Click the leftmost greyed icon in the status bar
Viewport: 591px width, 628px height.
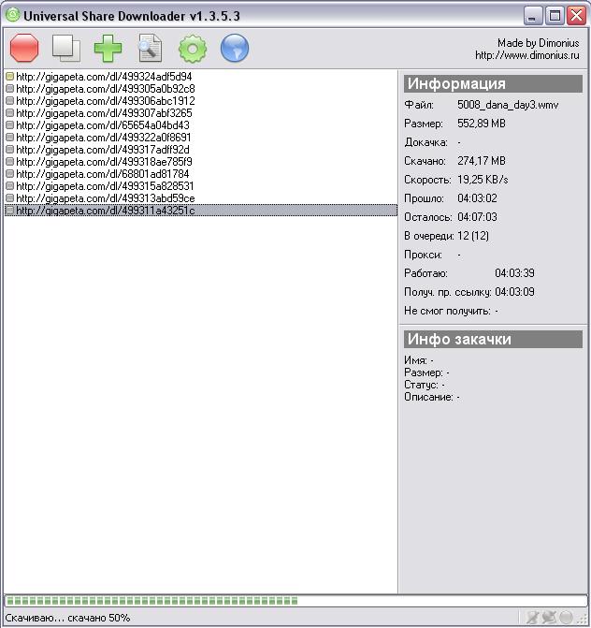tap(532, 617)
